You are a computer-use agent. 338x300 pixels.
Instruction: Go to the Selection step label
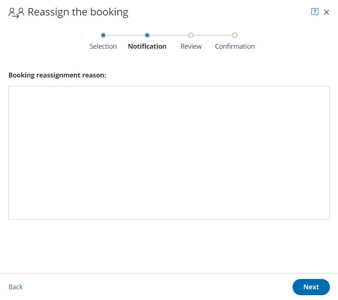(103, 46)
